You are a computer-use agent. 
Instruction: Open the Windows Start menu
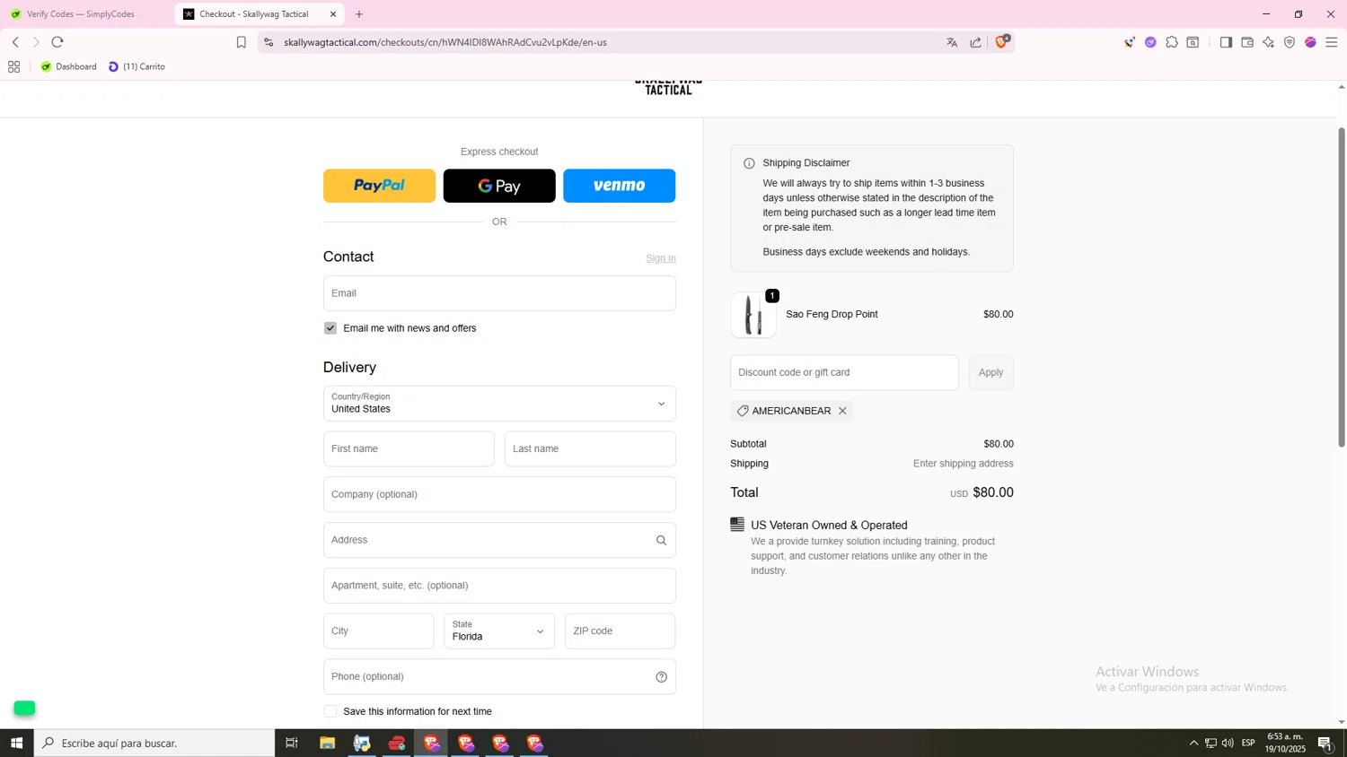16,743
